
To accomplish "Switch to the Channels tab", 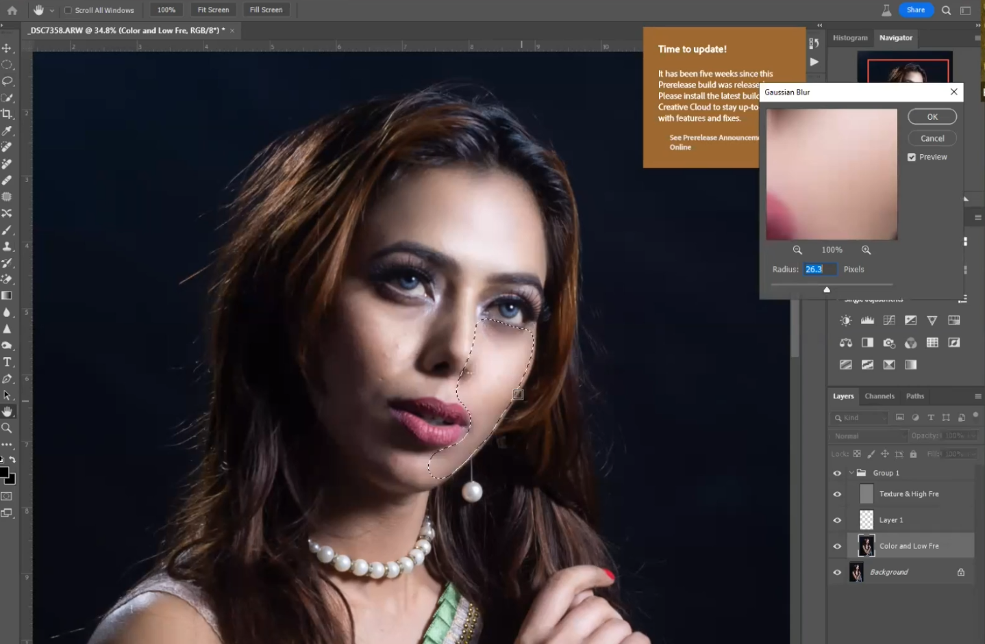I will [x=880, y=396].
